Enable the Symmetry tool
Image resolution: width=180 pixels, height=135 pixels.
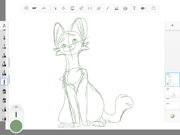pos(90,8)
